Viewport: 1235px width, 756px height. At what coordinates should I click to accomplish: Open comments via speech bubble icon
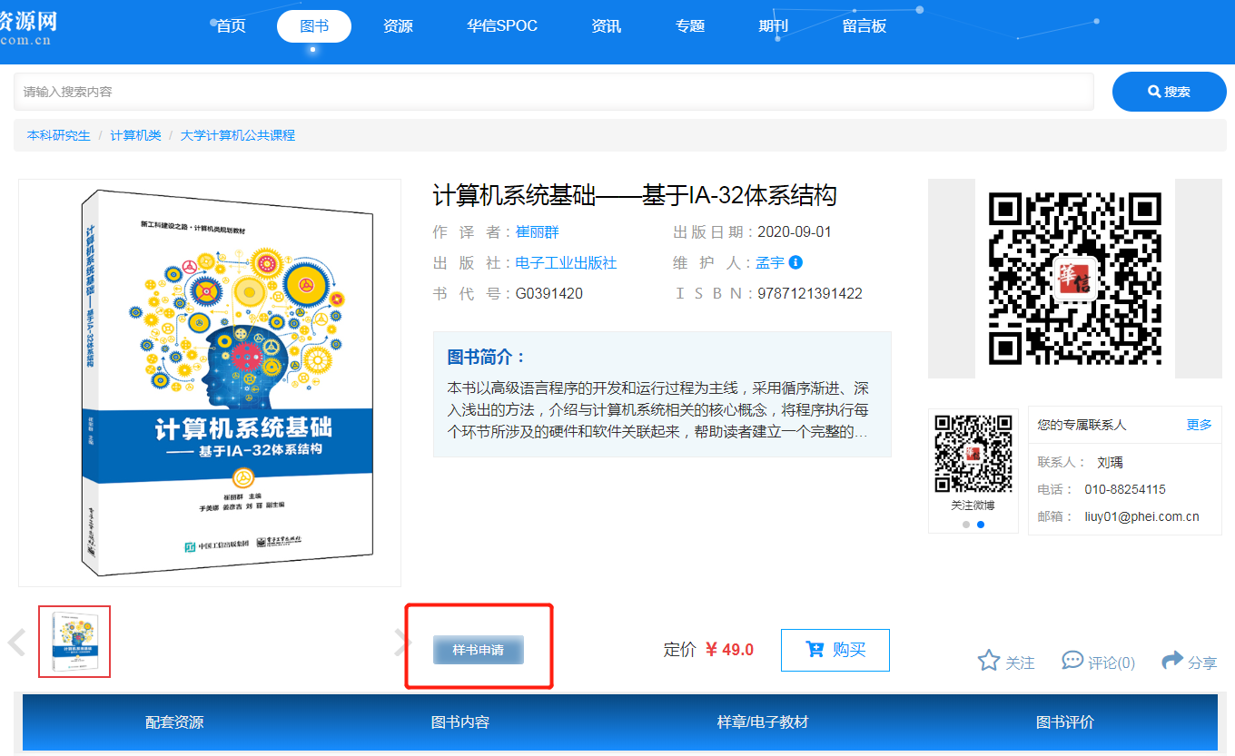coord(1072,661)
